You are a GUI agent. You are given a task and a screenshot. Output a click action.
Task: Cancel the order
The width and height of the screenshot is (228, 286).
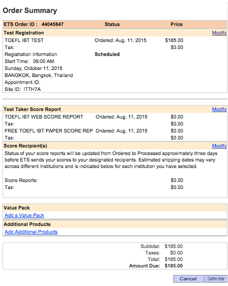(x=189, y=278)
